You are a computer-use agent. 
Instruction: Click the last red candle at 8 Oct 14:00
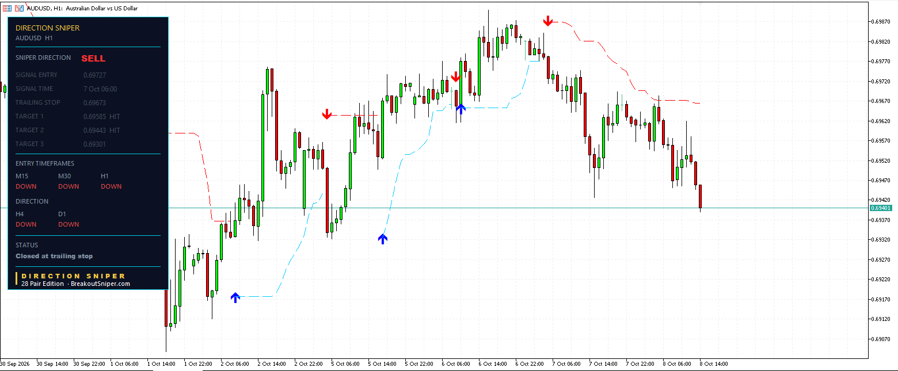click(x=701, y=197)
